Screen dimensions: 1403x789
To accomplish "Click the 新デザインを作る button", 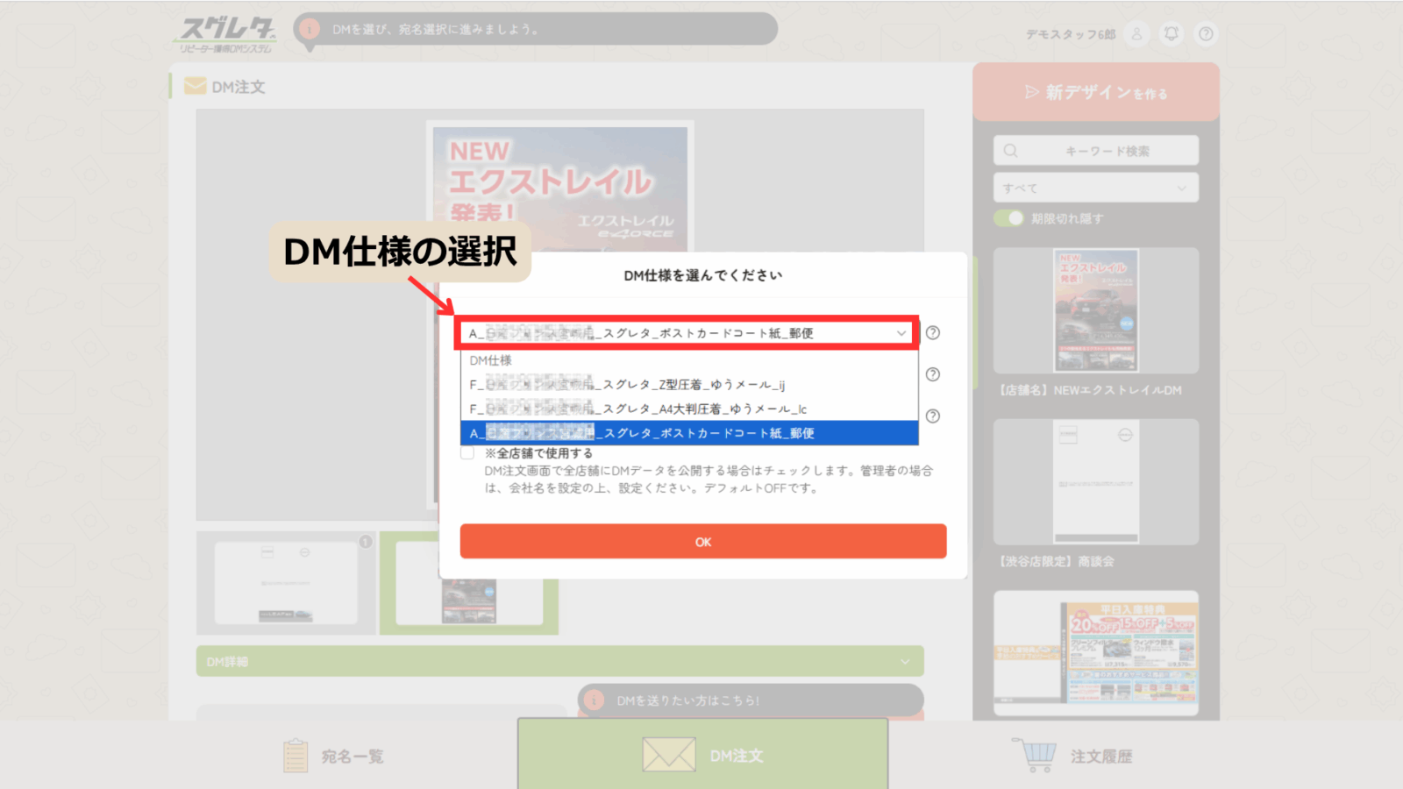I will 1095,92.
